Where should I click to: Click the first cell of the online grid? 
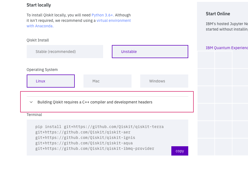click(x=206, y=59)
